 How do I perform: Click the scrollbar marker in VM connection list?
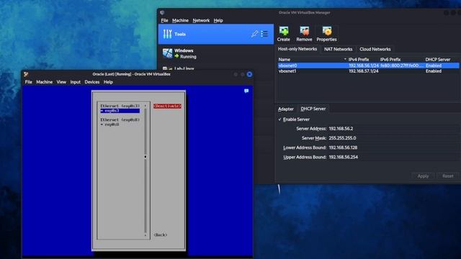(146, 157)
